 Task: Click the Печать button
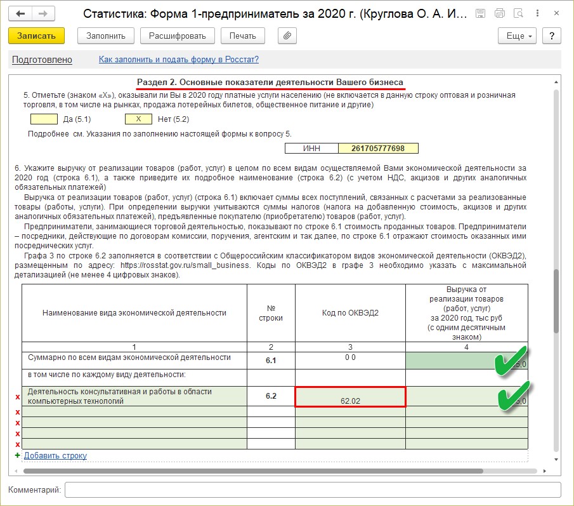(243, 36)
